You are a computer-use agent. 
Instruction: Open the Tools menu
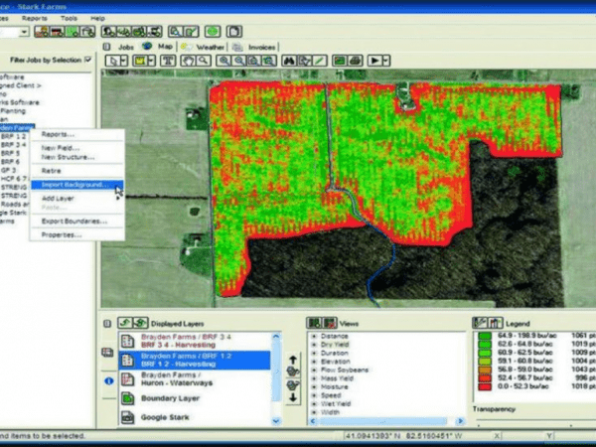coord(69,18)
